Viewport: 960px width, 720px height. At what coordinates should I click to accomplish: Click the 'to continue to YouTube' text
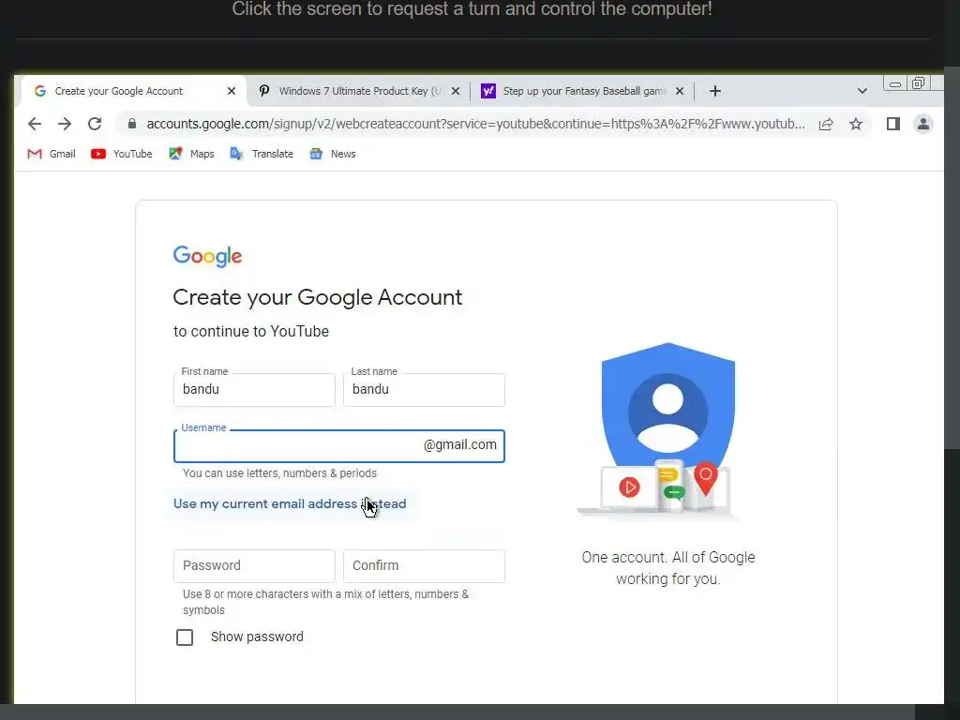click(251, 331)
